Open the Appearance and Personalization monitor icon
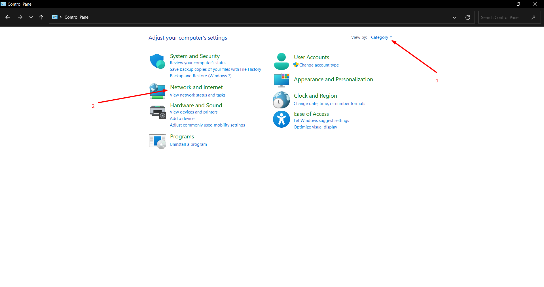 click(281, 80)
